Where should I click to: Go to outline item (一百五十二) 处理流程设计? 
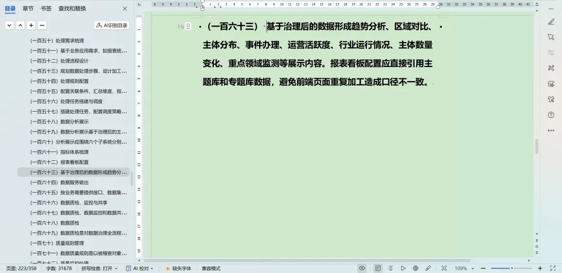coord(59,61)
